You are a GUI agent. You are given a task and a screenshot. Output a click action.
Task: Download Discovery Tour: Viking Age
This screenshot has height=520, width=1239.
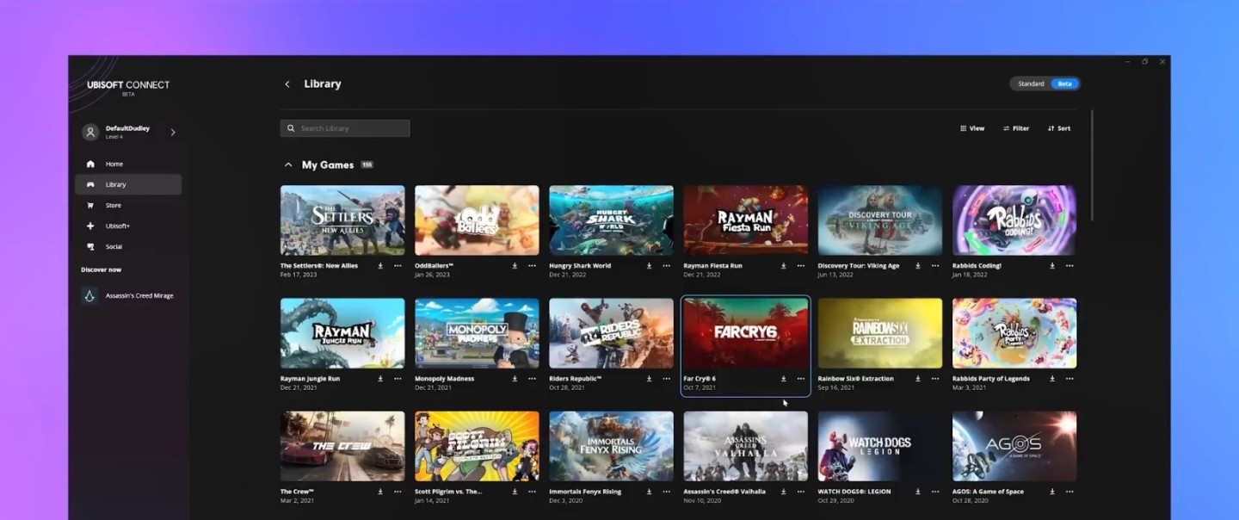(x=917, y=266)
